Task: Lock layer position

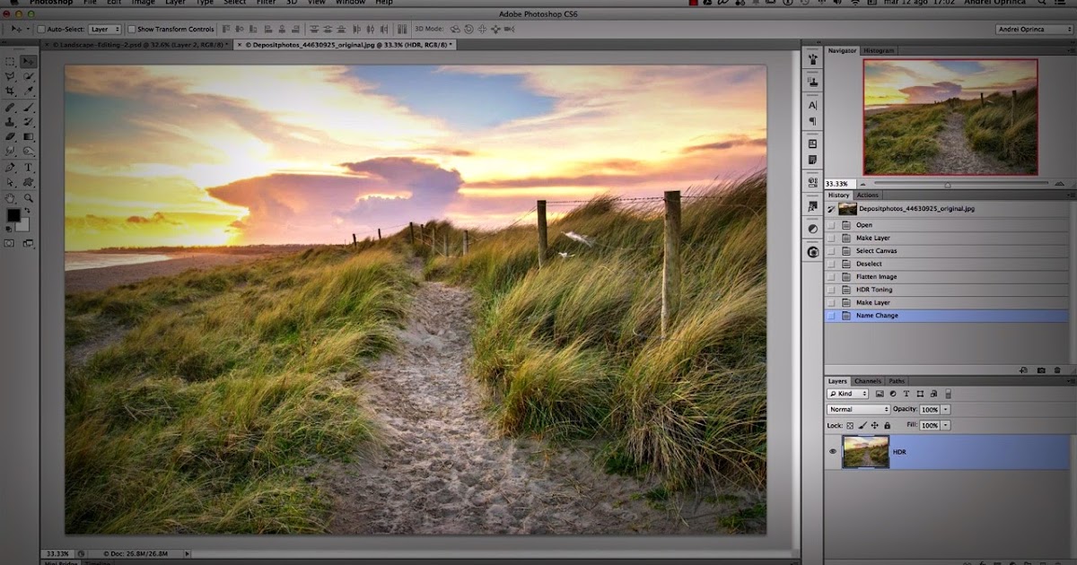Action: click(x=874, y=425)
